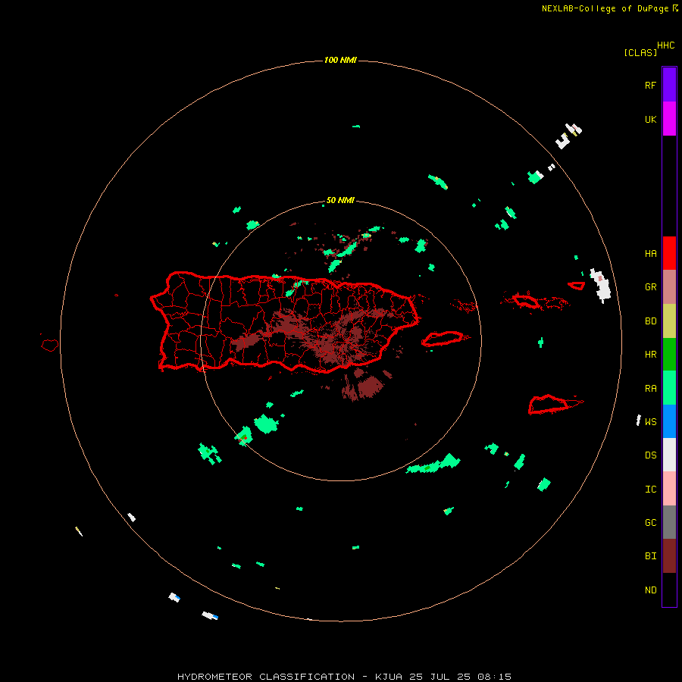The image size is (682, 682).
Task: Click the HA legend label
Action: point(650,253)
